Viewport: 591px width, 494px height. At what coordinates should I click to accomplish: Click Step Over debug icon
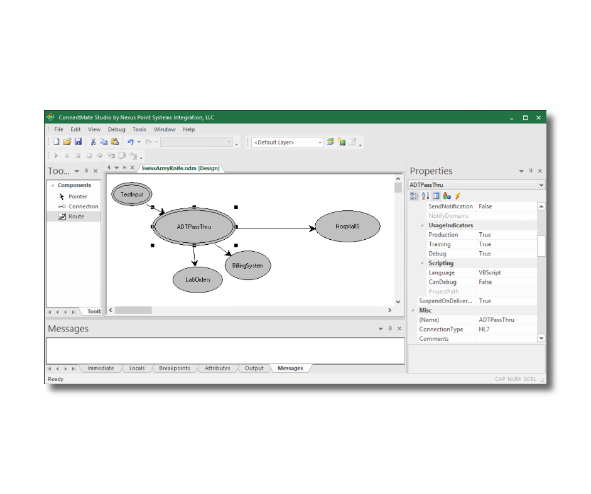pyautogui.click(x=122, y=156)
